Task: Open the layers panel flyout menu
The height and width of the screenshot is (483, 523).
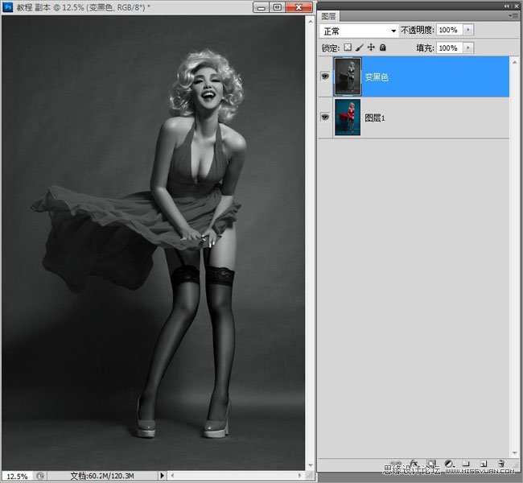Action: (x=513, y=15)
